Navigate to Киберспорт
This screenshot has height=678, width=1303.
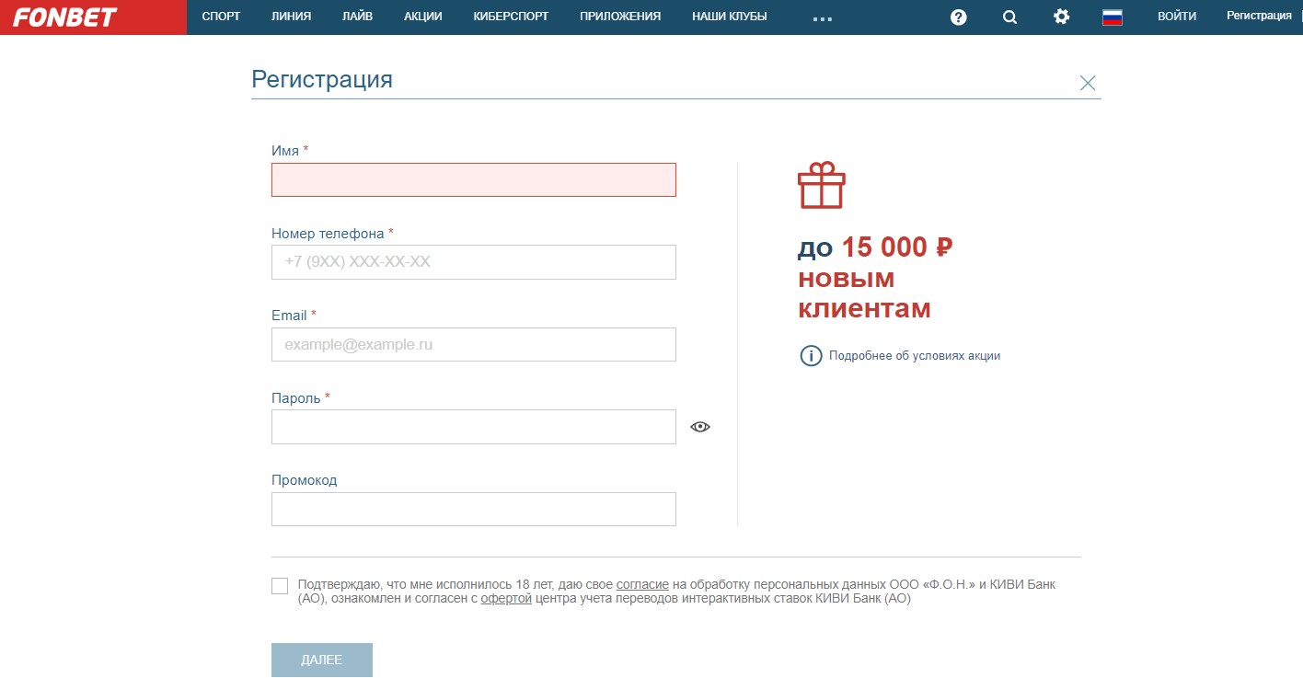click(x=511, y=17)
